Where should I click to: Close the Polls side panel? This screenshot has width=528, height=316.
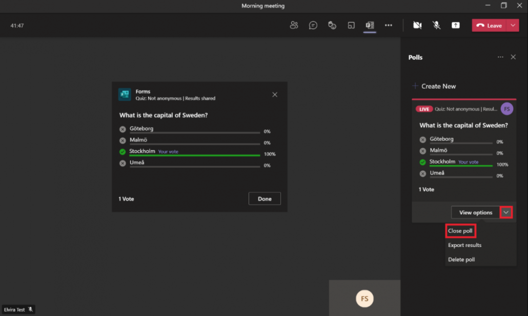(x=513, y=57)
